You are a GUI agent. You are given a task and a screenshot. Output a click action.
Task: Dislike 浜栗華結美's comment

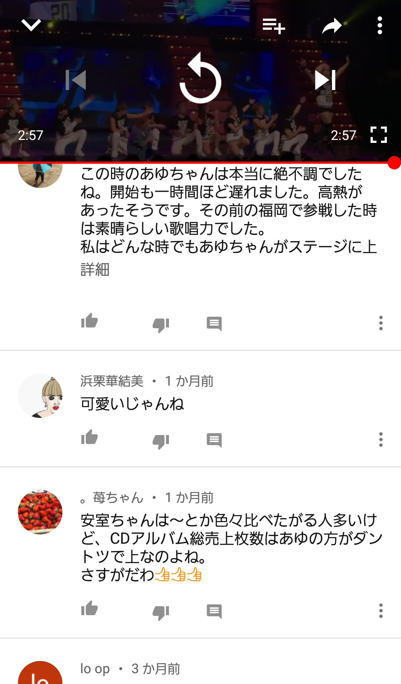161,441
